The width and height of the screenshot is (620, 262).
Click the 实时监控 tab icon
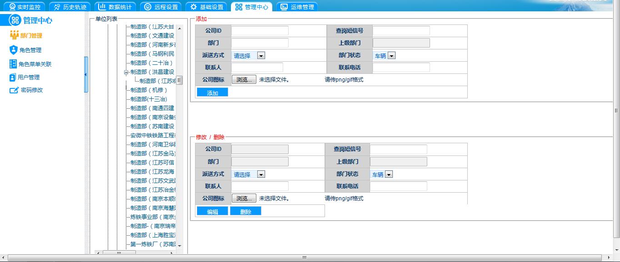(x=12, y=7)
